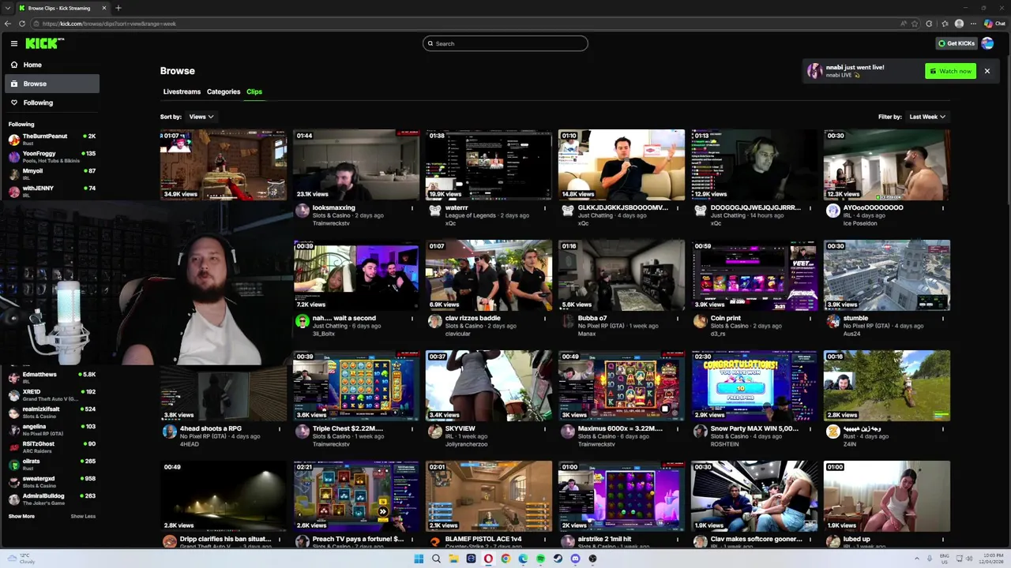Open YoonFroggy followed channel
The width and height of the screenshot is (1011, 568).
coord(51,157)
